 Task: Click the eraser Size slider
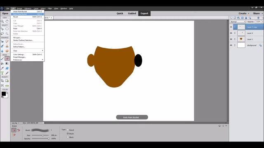pyautogui.click(x=40, y=135)
